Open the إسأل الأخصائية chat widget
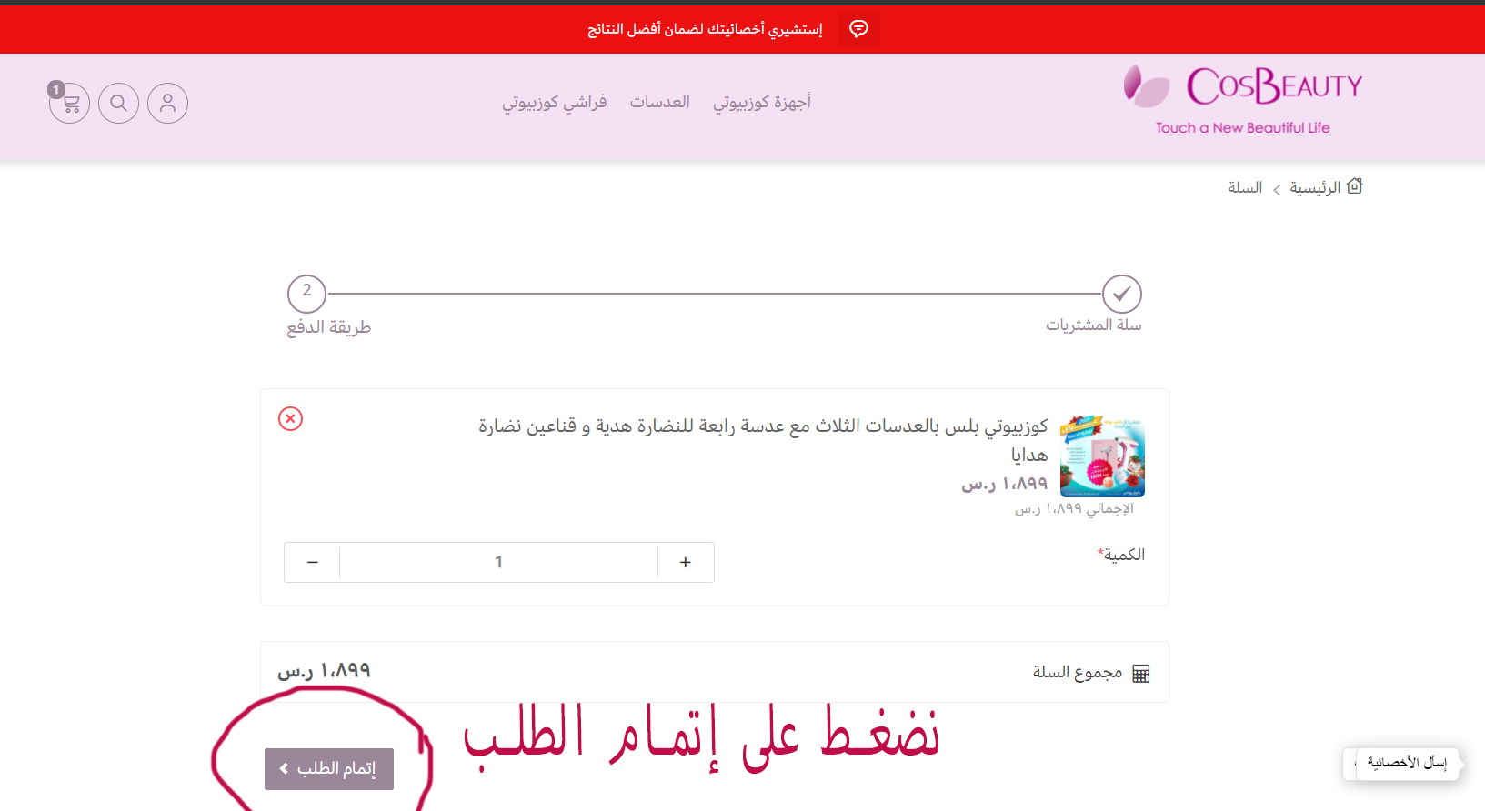 point(1406,763)
